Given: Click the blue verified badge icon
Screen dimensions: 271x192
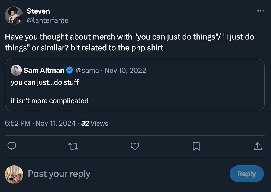Looking at the screenshot, I should coord(70,71).
